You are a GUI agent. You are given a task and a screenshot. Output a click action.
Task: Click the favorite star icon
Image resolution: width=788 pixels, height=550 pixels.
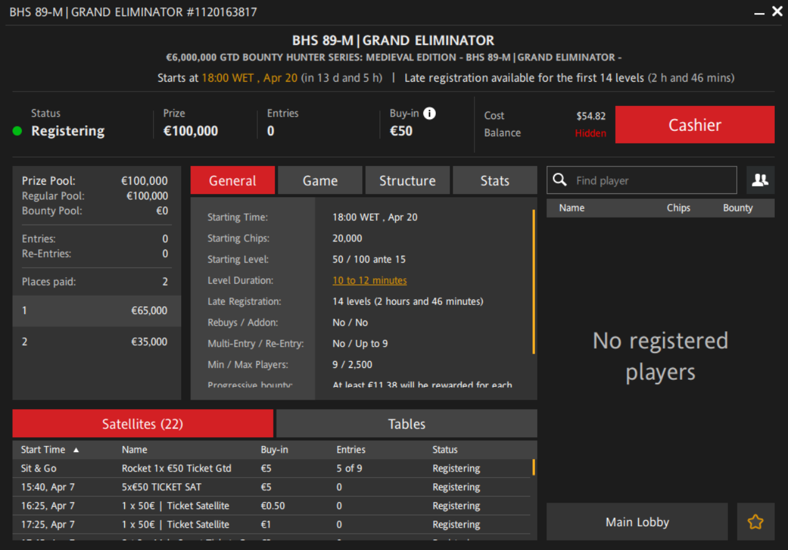(x=756, y=522)
